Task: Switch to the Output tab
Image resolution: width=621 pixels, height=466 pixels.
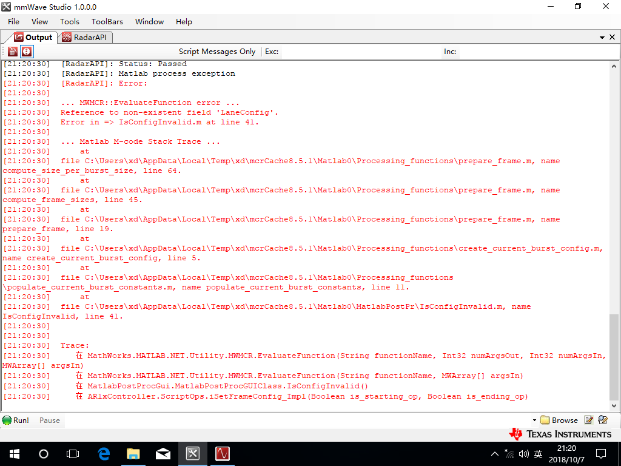Action: tap(33, 37)
